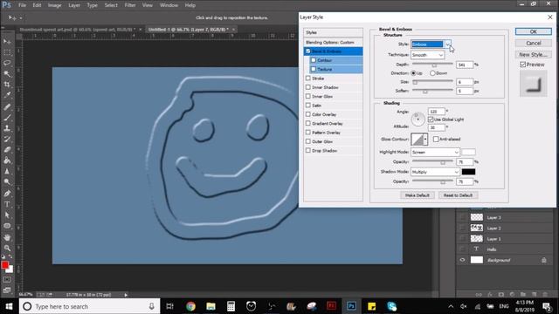559x314 pixels.
Task: Click OK in Layer Style dialog
Action: click(534, 31)
